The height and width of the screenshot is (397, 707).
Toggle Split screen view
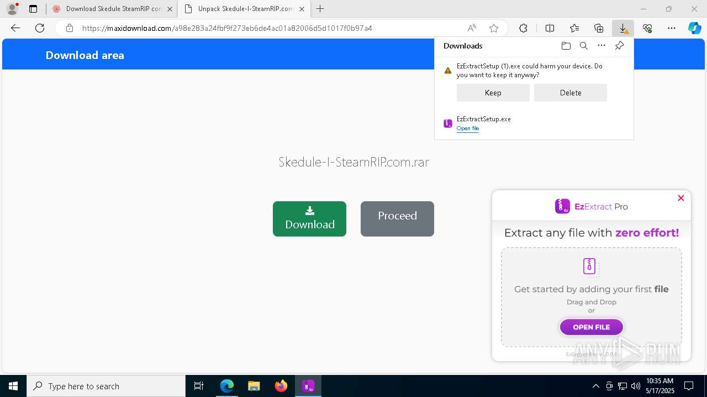pos(550,28)
